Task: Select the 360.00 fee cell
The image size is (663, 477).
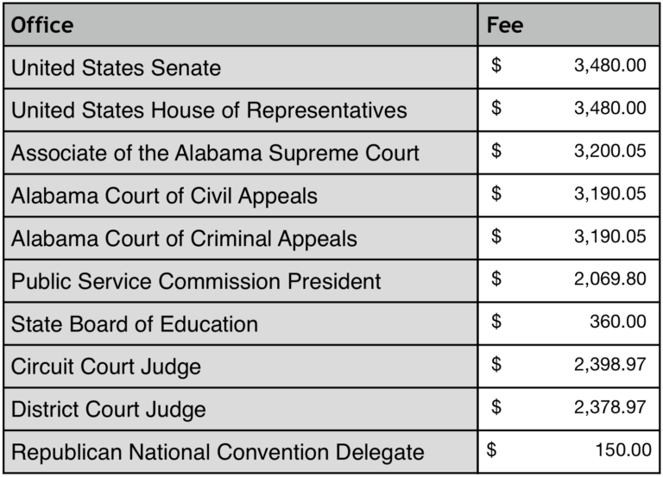Action: click(x=618, y=323)
